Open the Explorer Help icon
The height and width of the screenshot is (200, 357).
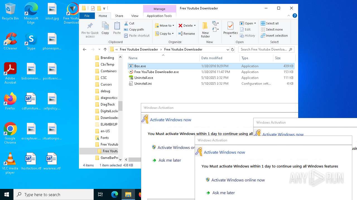click(295, 16)
